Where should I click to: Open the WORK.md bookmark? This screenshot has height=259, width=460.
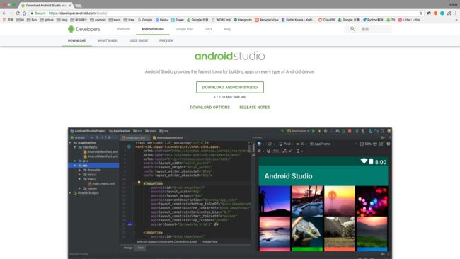coord(221,20)
